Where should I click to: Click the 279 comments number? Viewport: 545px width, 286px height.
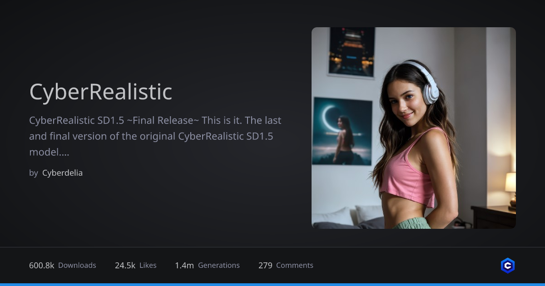265,266
